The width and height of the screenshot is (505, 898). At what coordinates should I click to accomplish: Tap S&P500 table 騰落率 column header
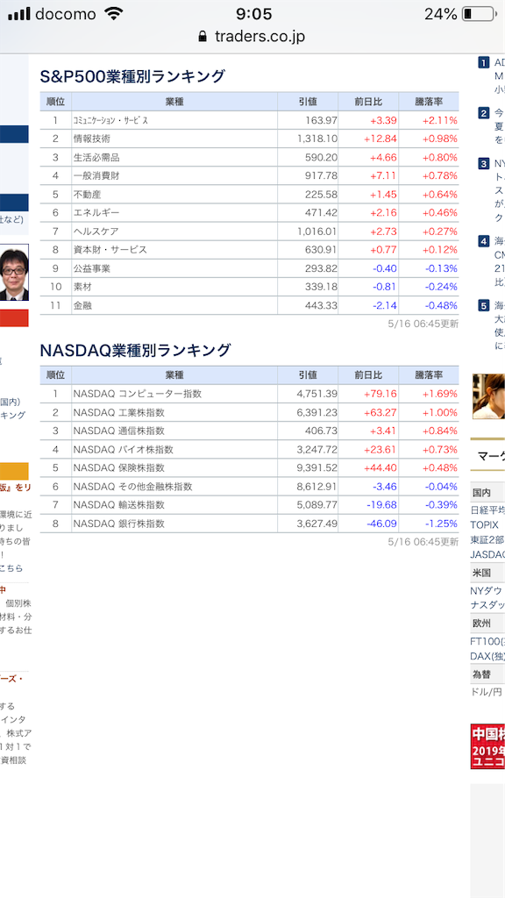[x=429, y=102]
